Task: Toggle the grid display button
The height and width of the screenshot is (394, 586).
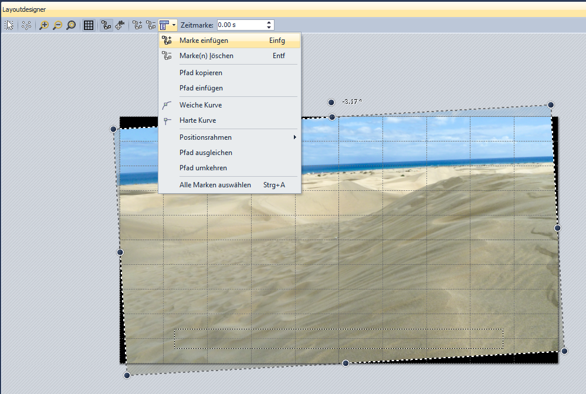Action: (x=89, y=25)
